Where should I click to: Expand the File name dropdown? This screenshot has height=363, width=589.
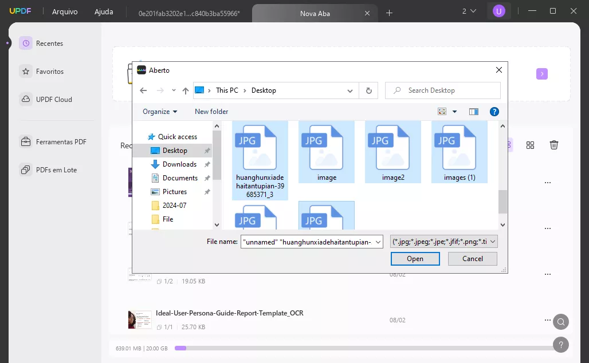click(x=378, y=242)
